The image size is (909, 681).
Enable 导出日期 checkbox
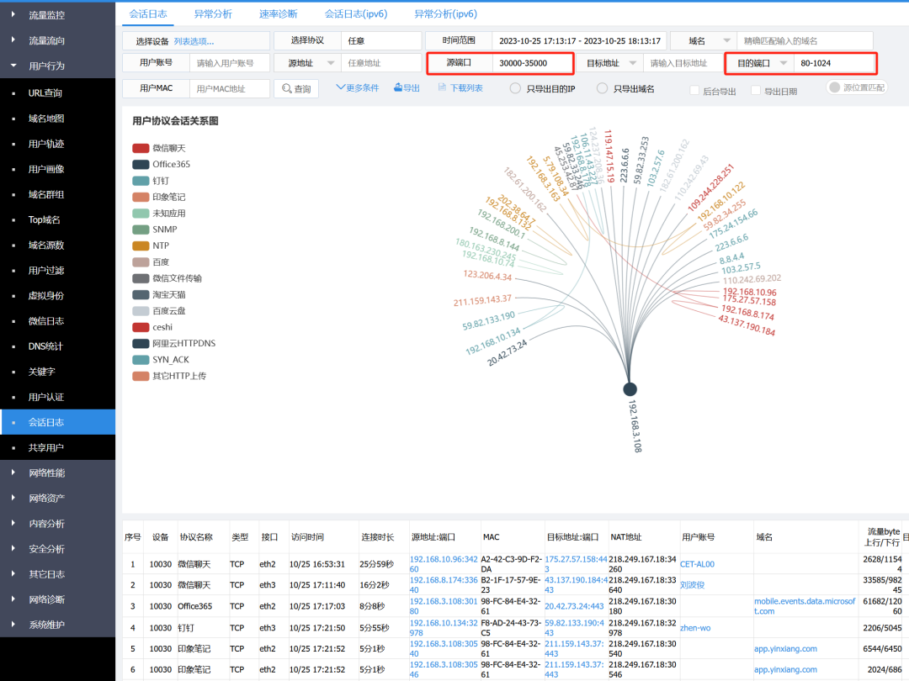[755, 90]
